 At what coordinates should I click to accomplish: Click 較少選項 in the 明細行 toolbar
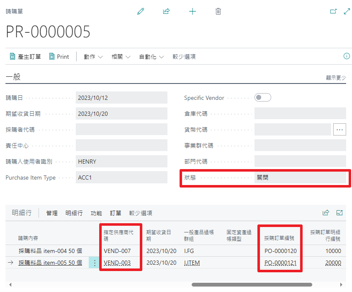point(141,213)
